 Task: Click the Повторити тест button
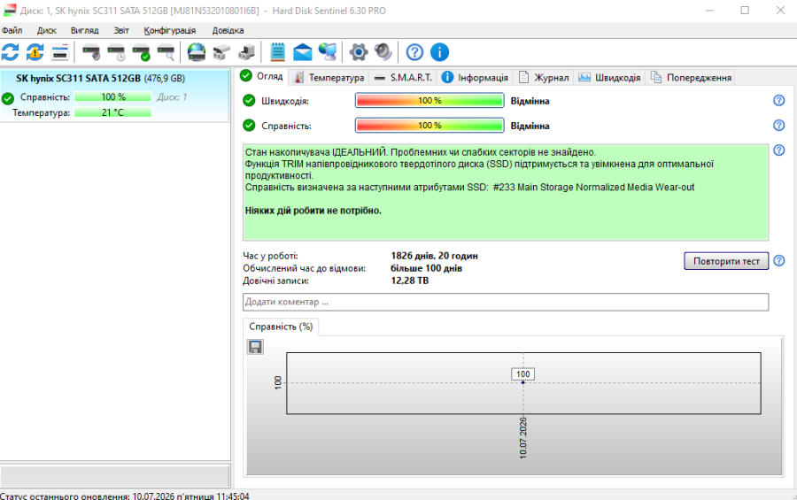726,261
